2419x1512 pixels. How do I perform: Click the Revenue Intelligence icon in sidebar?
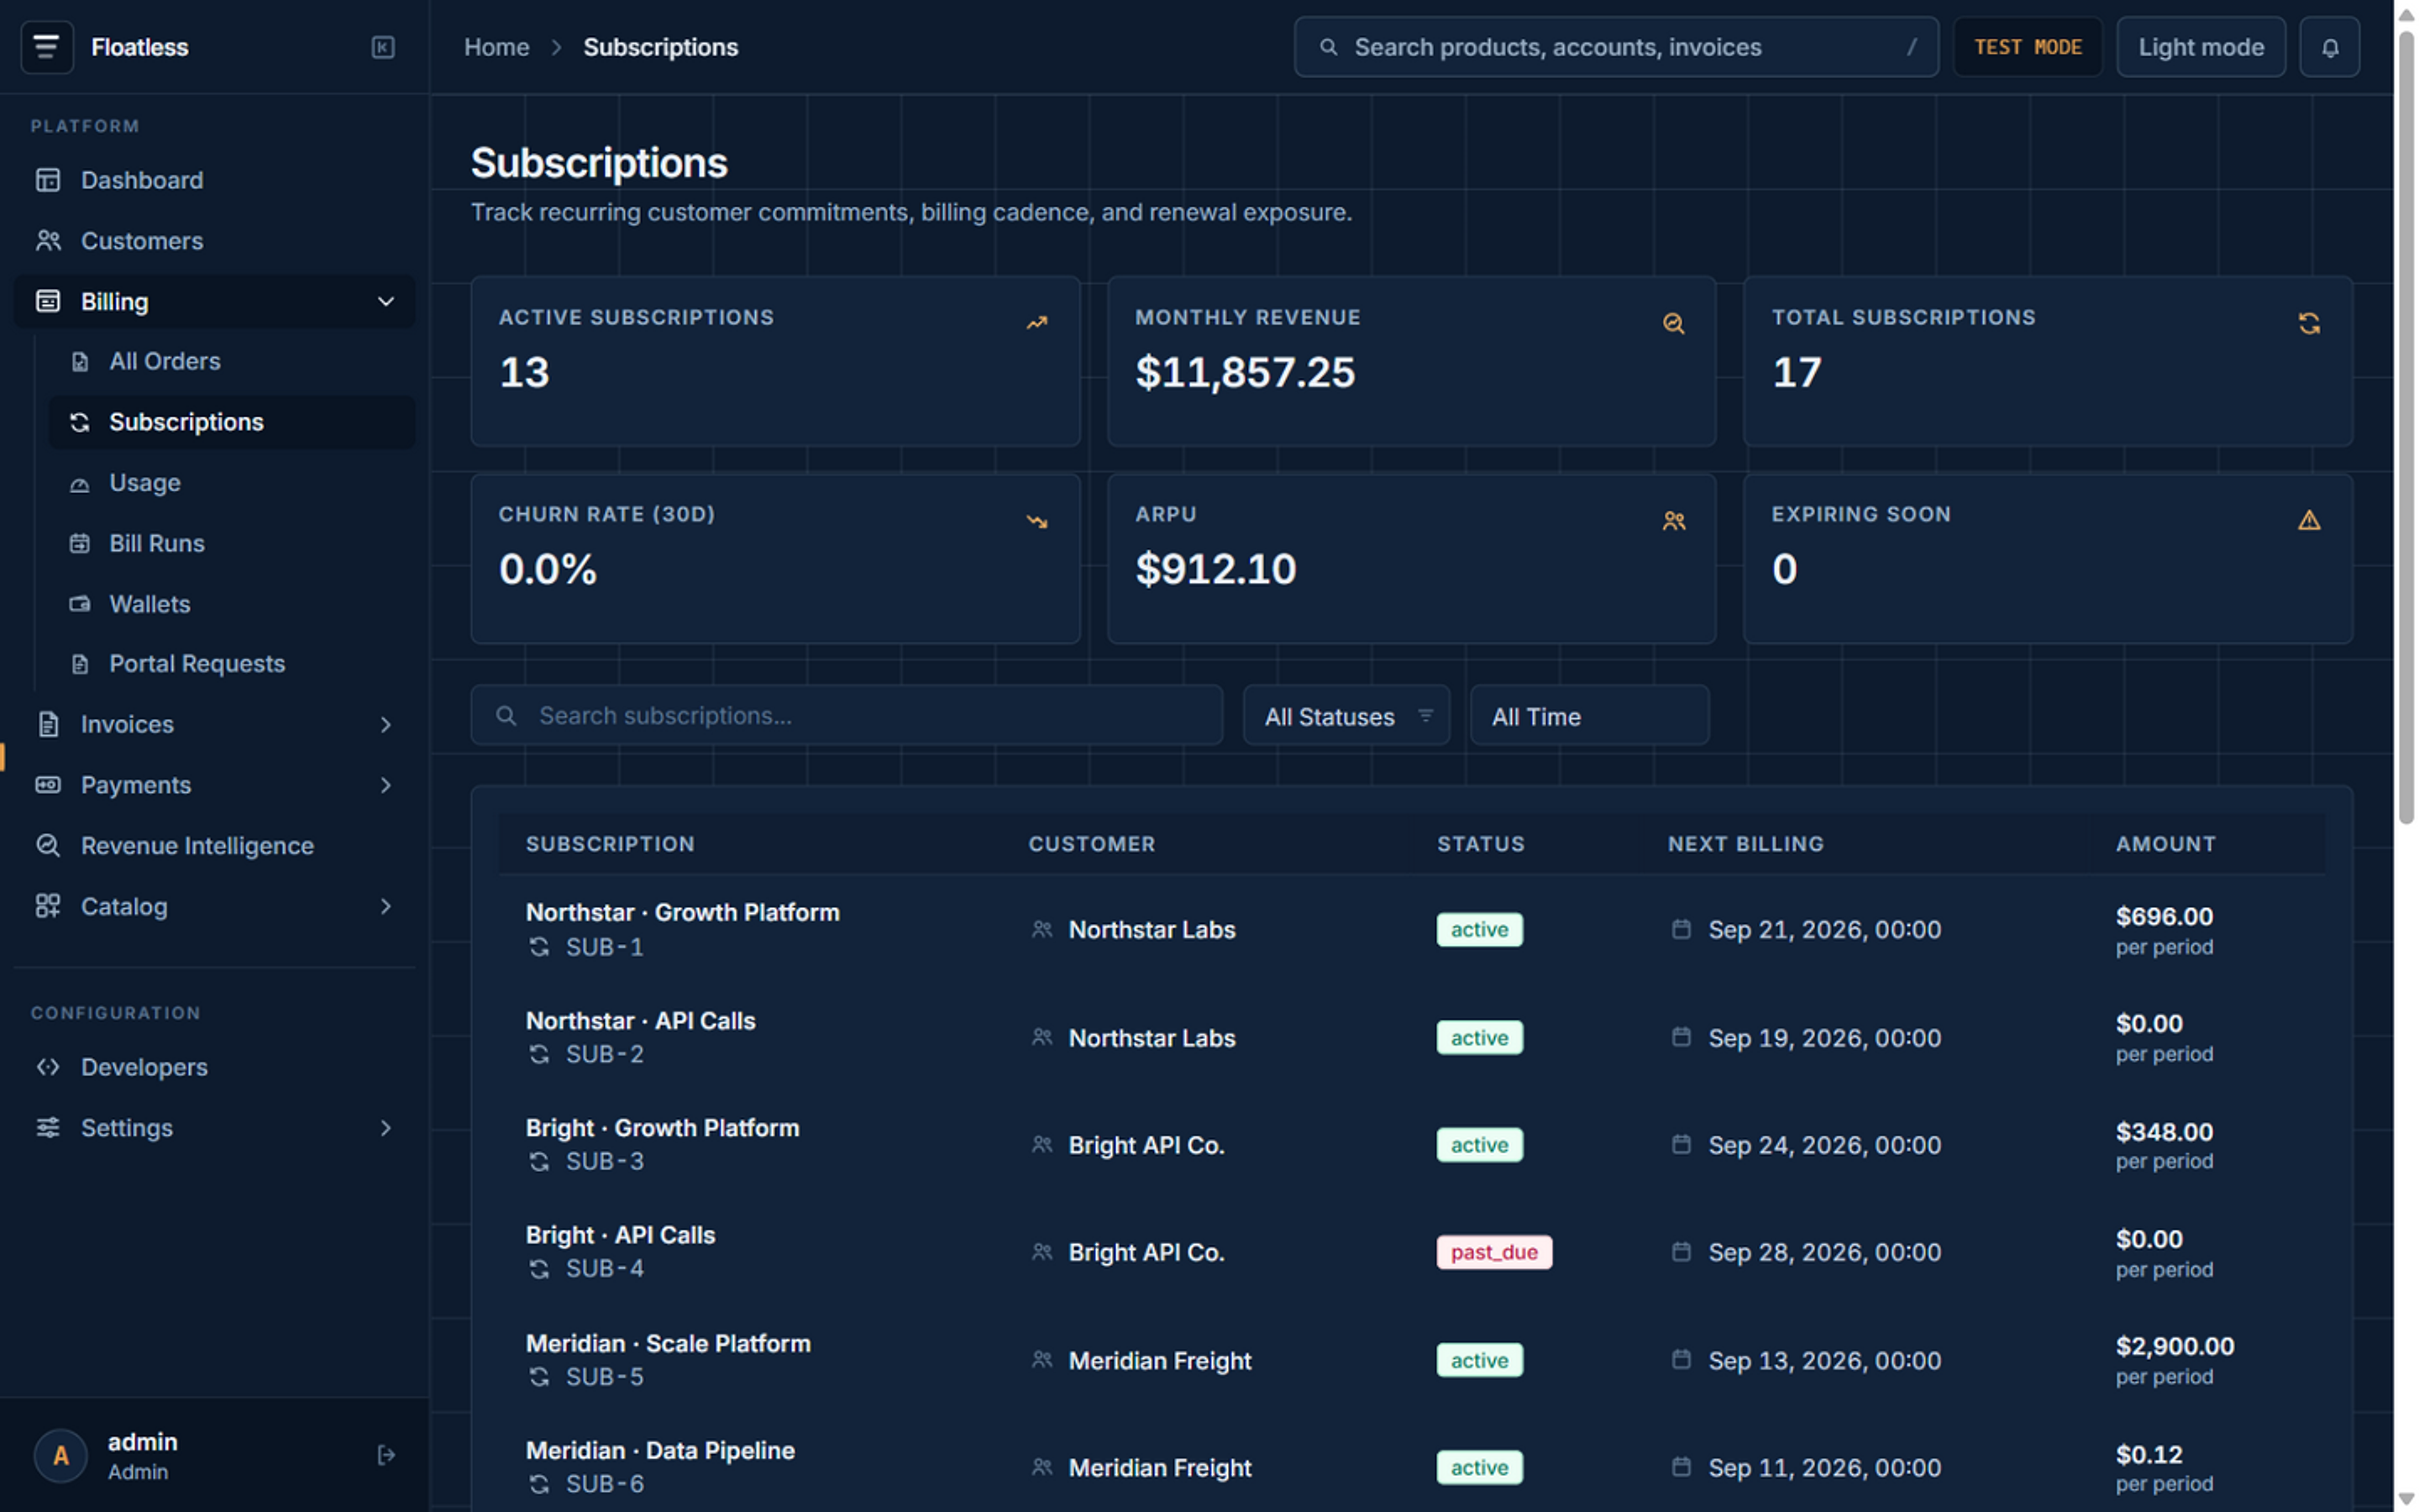[48, 845]
